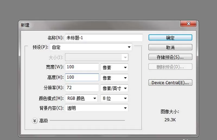Screen dimensions: 217x140
Task: Close the 新建 dialog with X
Action: pos(188,24)
